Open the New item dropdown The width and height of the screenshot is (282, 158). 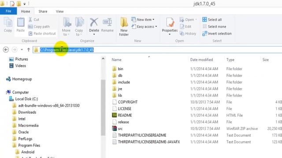[x=143, y=19]
